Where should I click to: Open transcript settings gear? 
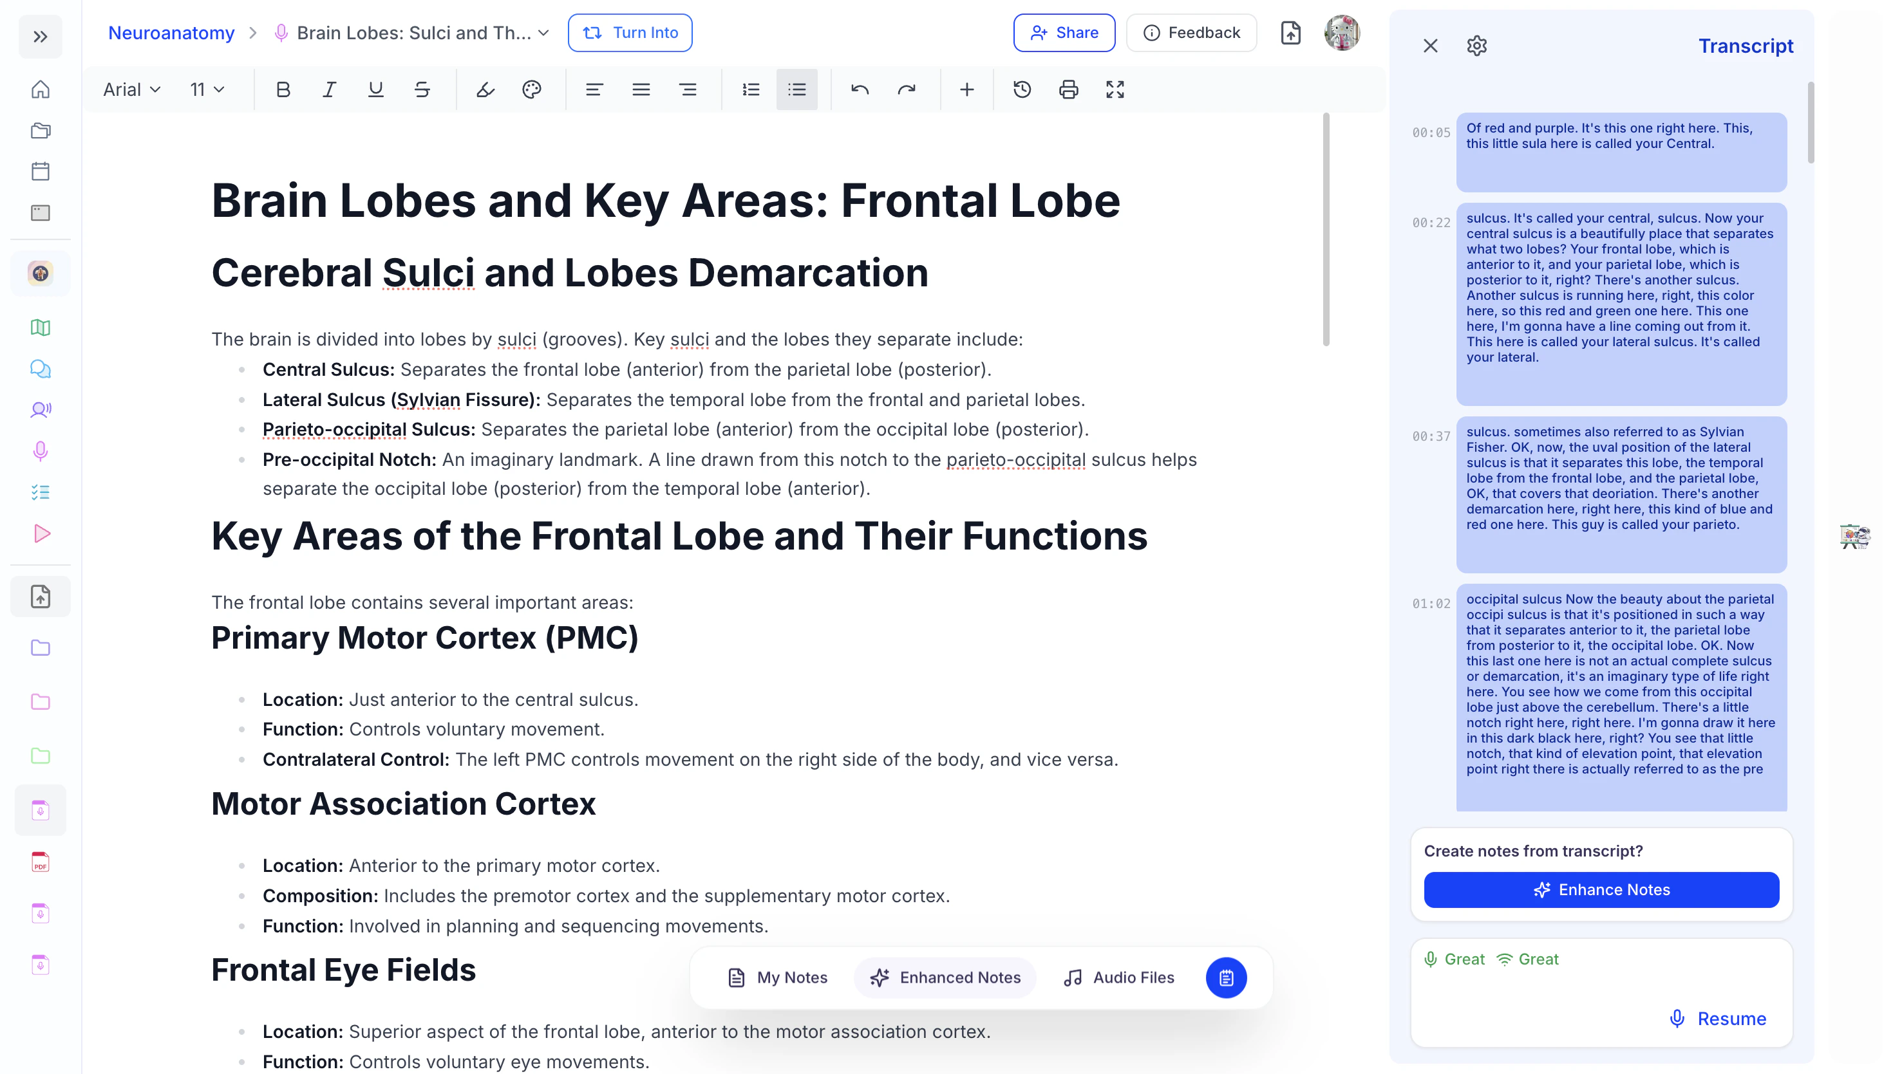click(1476, 46)
